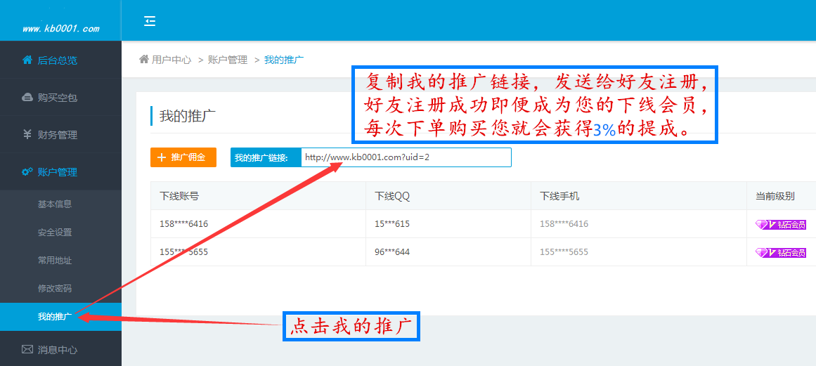Click the cloud icon beside 购买空包
816x366 pixels.
coord(27,98)
